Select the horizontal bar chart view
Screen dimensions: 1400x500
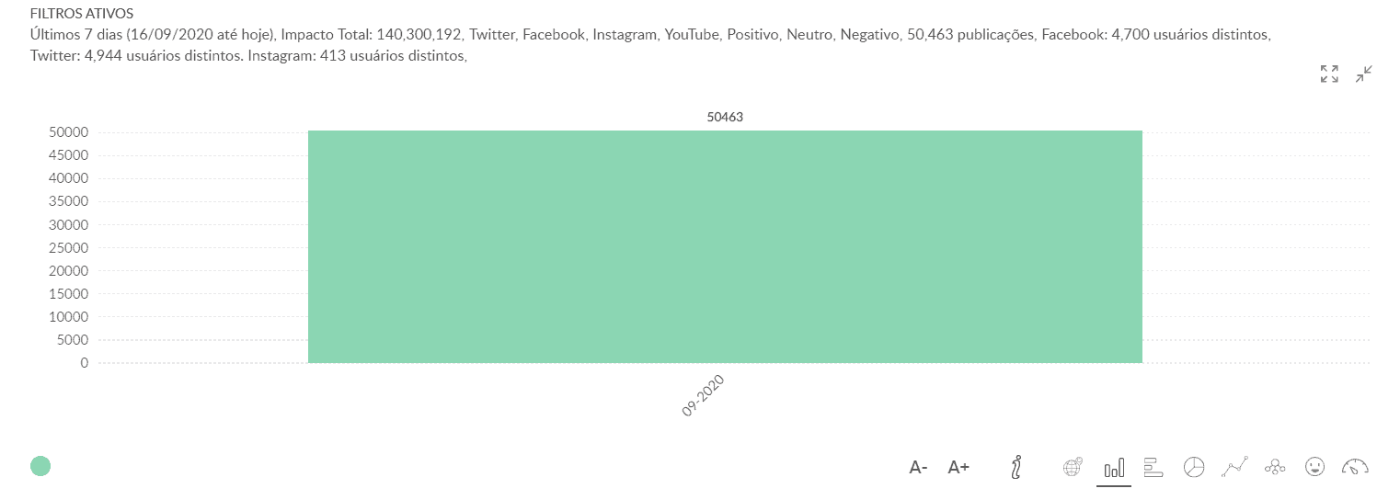1153,467
